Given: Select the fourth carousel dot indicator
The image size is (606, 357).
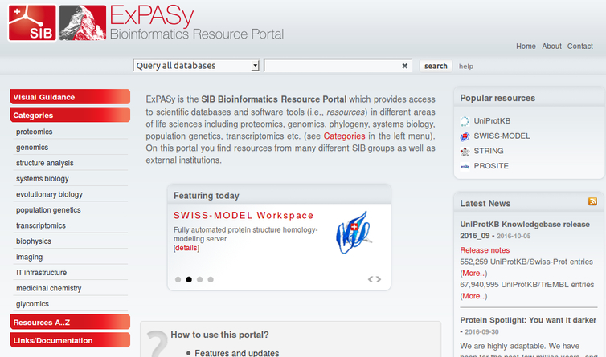Looking at the screenshot, I should coord(211,280).
